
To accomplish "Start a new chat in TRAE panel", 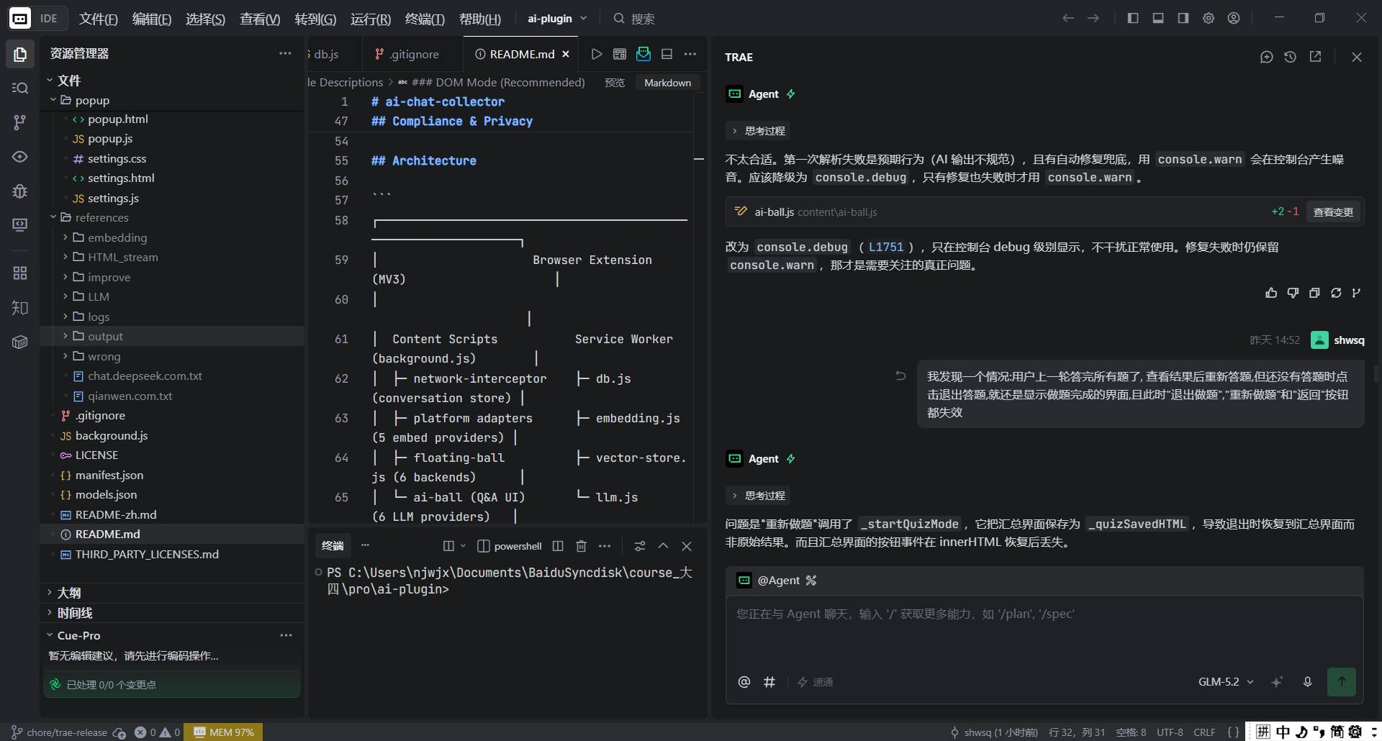I will point(1267,57).
